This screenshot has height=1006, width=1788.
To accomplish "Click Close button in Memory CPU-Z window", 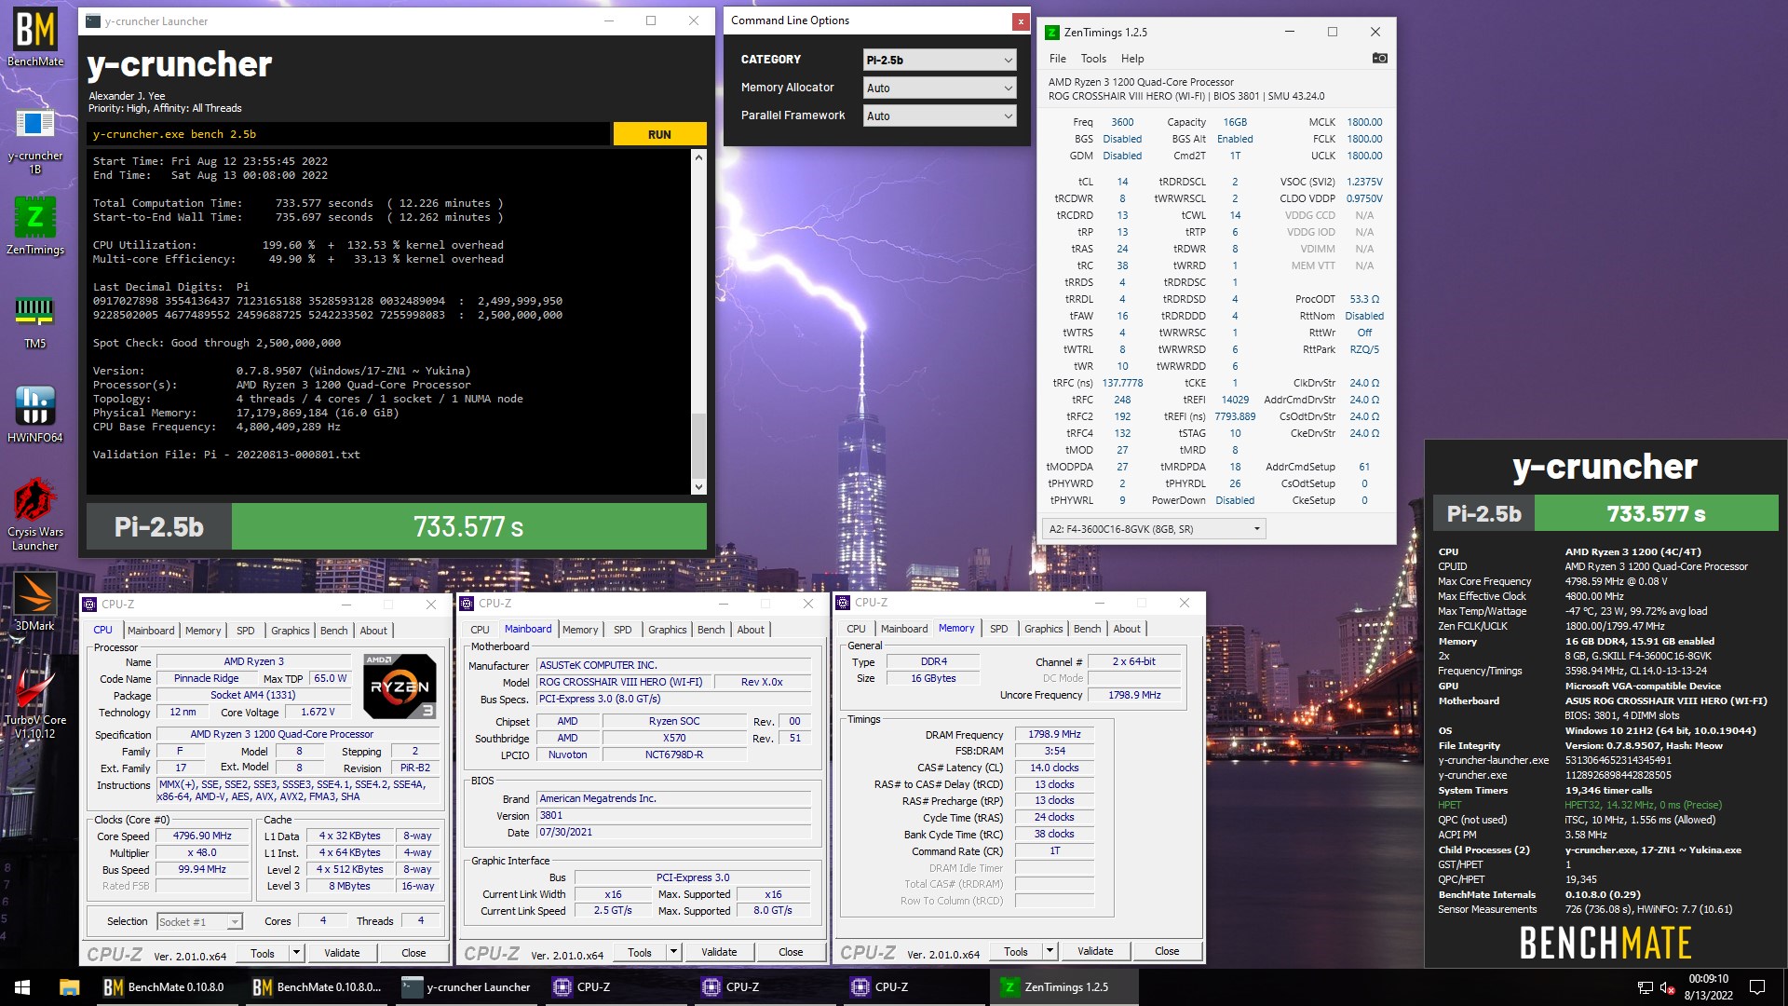I will tap(1167, 951).
